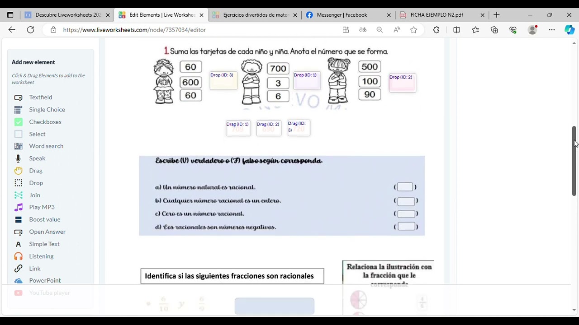
Task: Select the Textfield element icon
Action: coord(18,97)
